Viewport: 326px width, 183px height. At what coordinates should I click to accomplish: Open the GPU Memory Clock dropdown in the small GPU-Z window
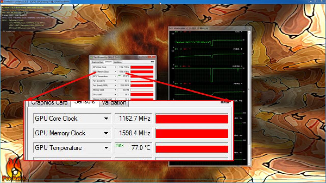point(115,72)
